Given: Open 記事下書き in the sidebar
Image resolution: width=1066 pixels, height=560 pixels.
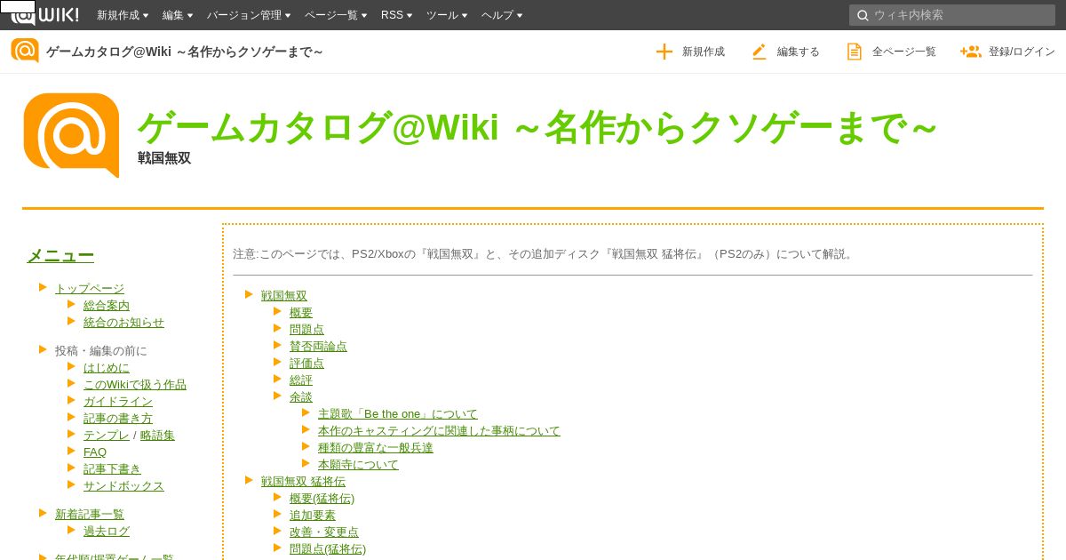Looking at the screenshot, I should pyautogui.click(x=112, y=468).
